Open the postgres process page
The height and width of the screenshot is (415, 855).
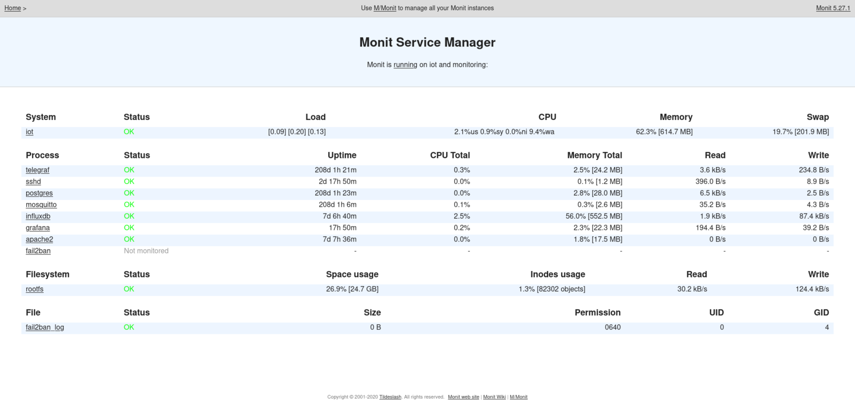39,193
